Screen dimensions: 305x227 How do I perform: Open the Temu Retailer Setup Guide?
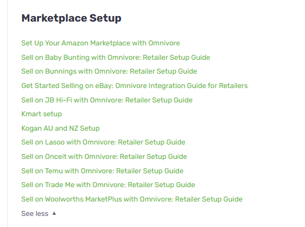point(102,171)
